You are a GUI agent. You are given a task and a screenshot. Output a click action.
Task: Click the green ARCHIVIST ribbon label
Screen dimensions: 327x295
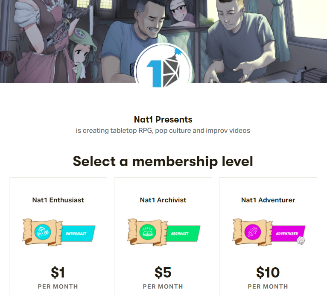[x=183, y=234]
